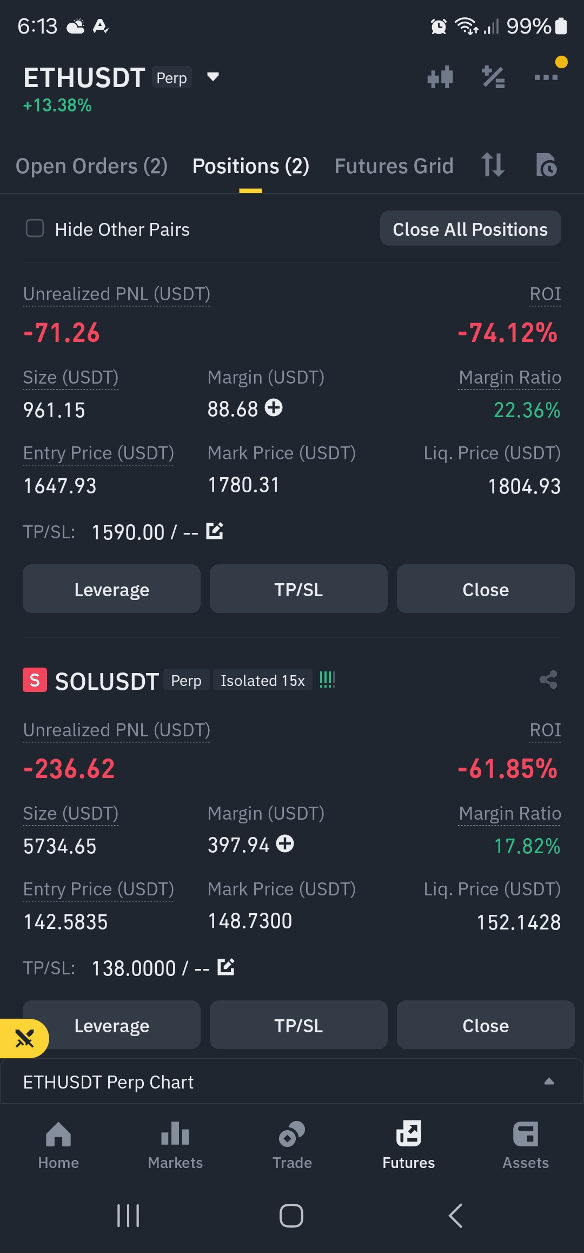584x1253 pixels.
Task: Switch to the Futures Grid tab
Action: coord(394,166)
